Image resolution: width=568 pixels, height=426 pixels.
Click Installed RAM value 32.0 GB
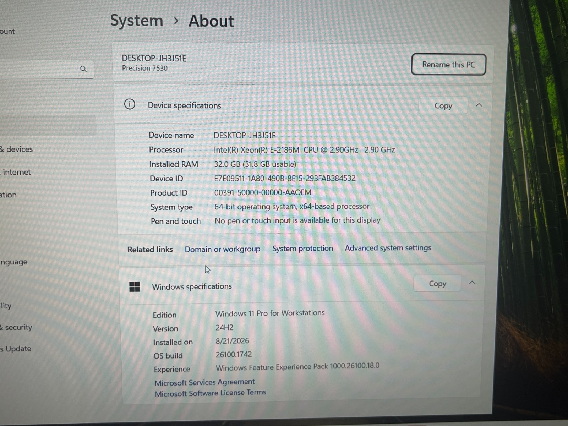(255, 164)
